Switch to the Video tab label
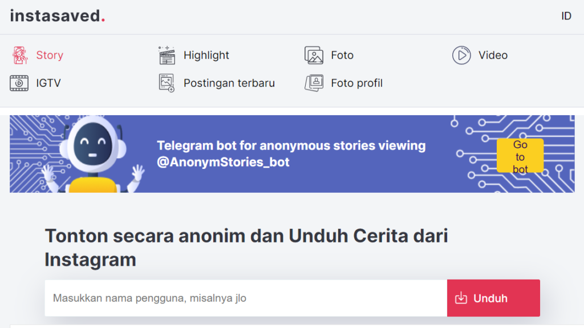The height and width of the screenshot is (328, 584). coord(493,55)
